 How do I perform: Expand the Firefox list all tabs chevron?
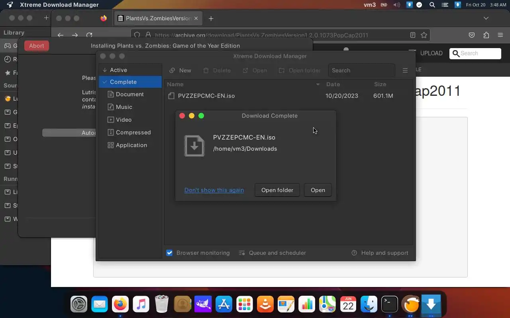pyautogui.click(x=486, y=18)
